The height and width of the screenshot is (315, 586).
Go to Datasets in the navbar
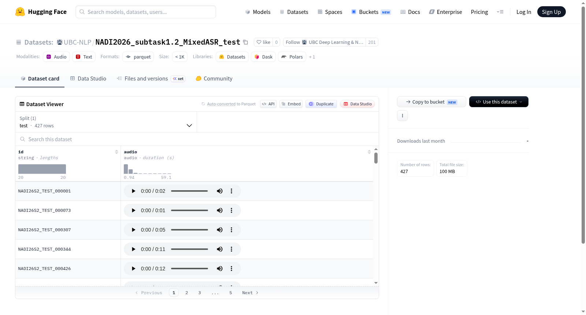(294, 12)
